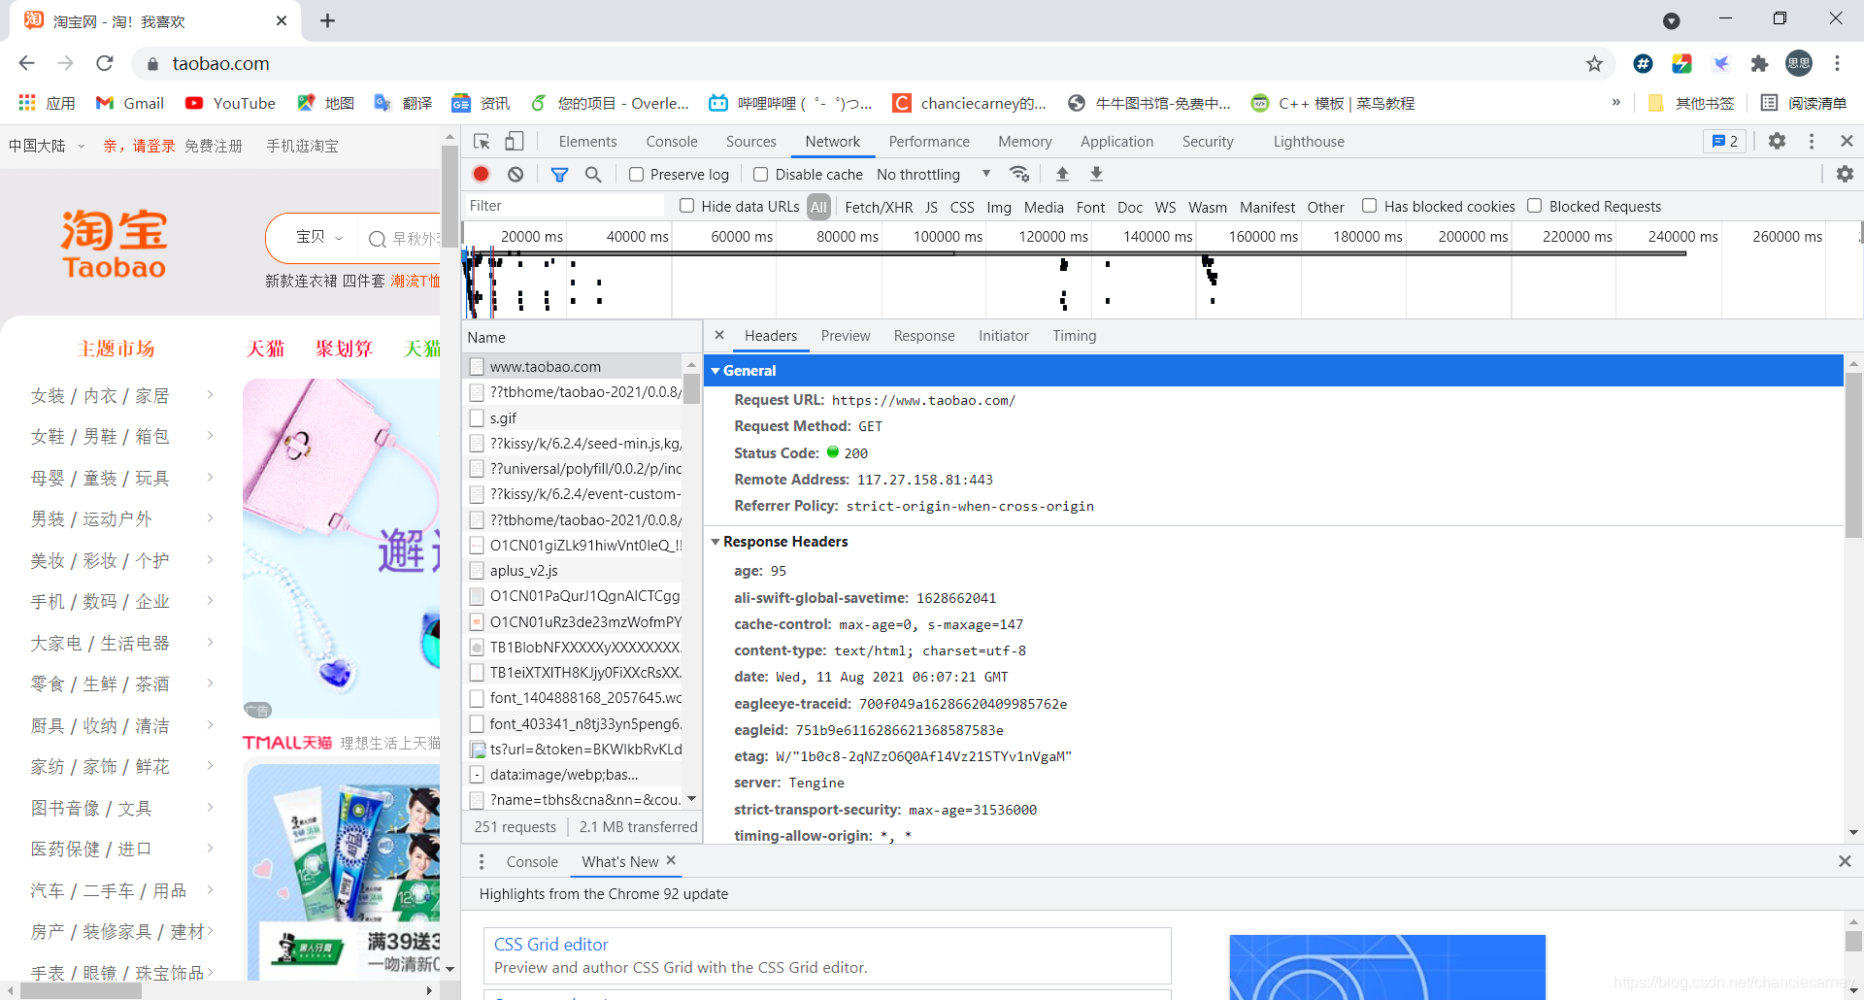Open the YouTube bookmark
Screen dimensions: 1864x1000
point(231,103)
